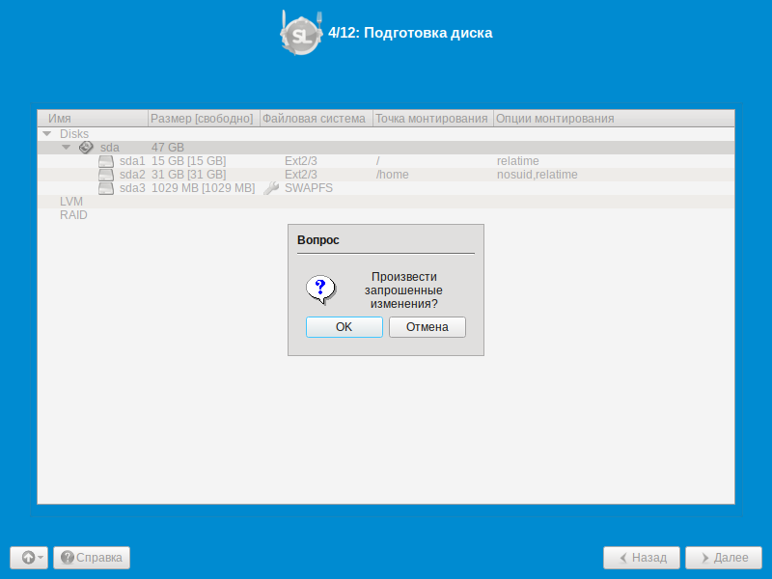Screen dimensions: 772x579
Task: Select the sda hard disk icon
Action: pos(86,148)
